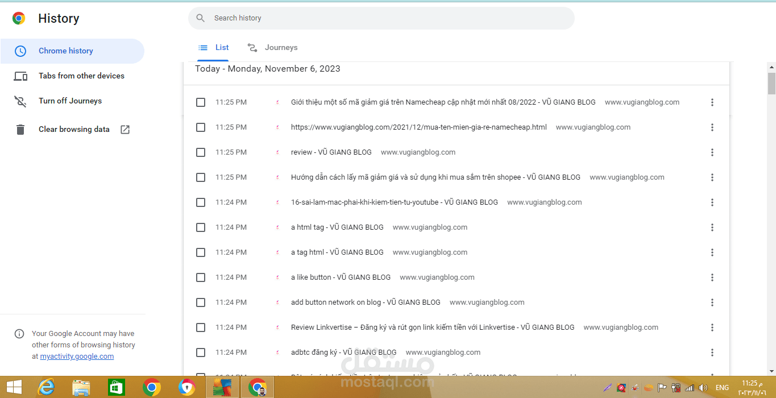This screenshot has width=776, height=398.
Task: Open 'Review Linkvertise' history link
Action: 433,327
